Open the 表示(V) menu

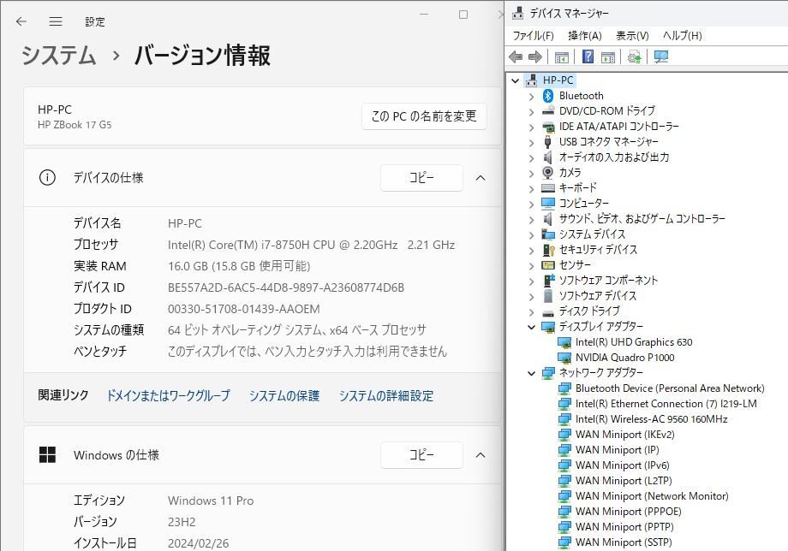click(x=633, y=36)
